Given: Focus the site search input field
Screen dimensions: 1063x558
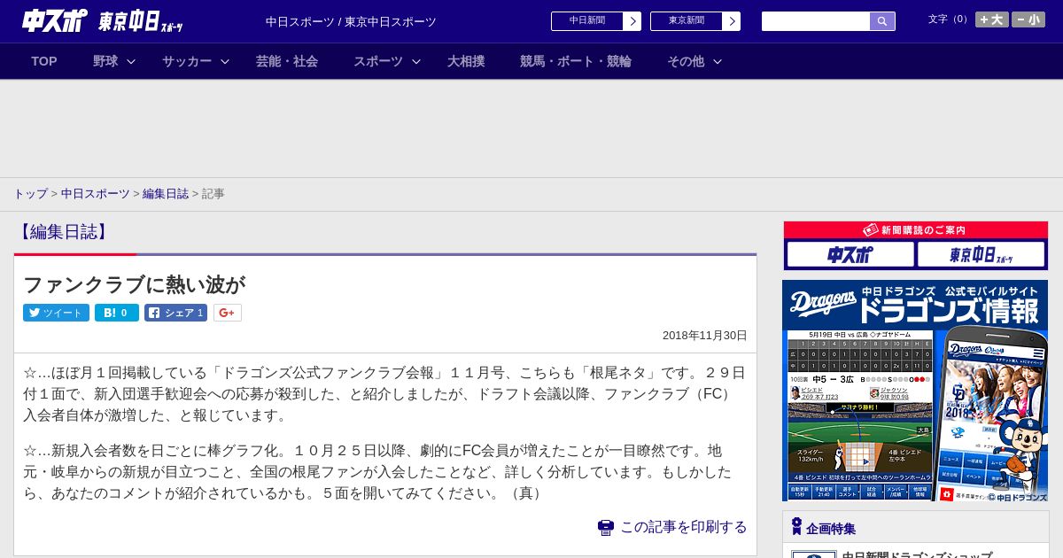Looking at the screenshot, I should coord(816,21).
